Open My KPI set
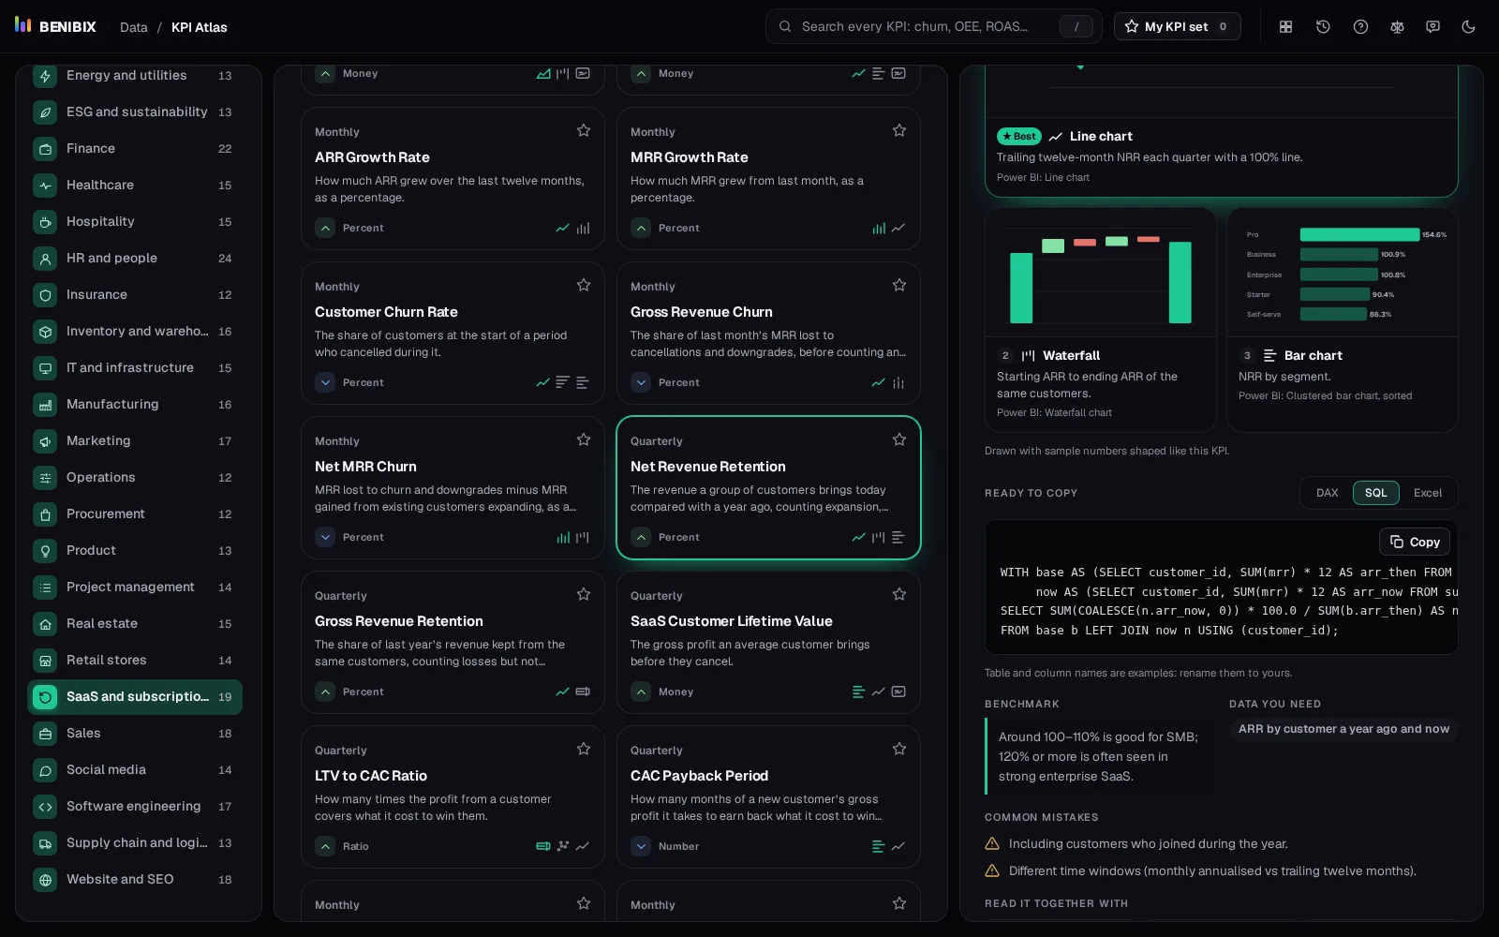The width and height of the screenshot is (1499, 937). (x=1177, y=26)
